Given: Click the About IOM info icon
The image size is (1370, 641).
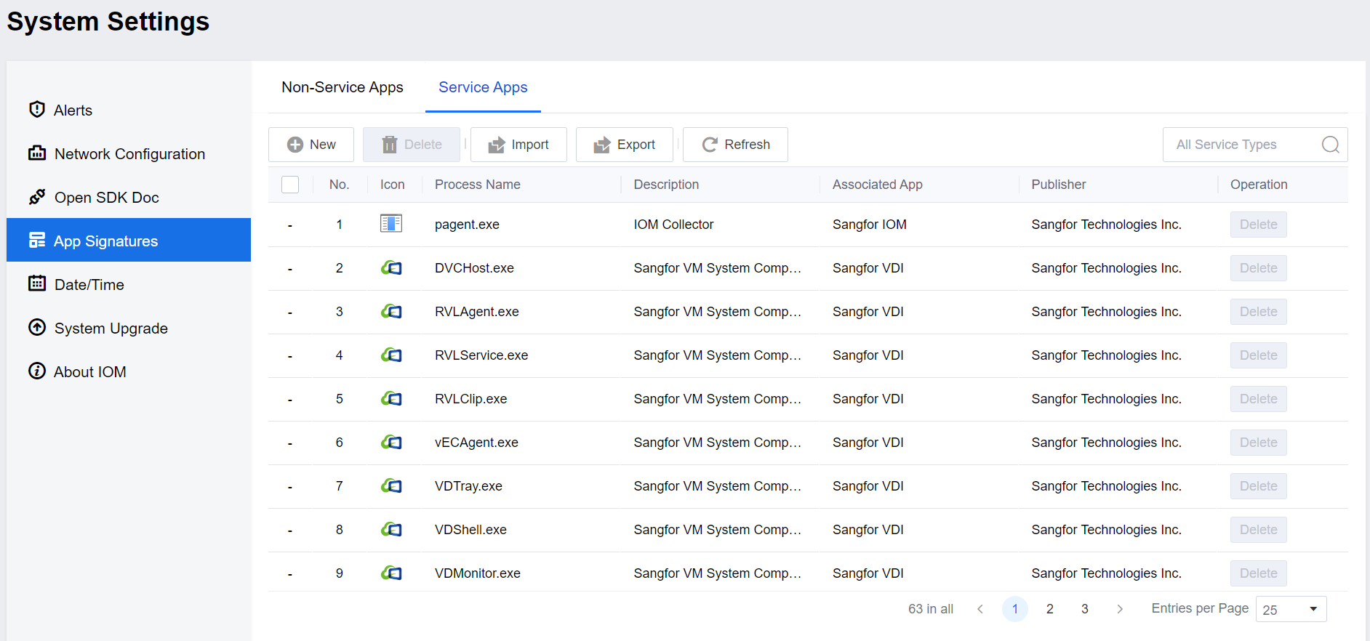Looking at the screenshot, I should (37, 371).
